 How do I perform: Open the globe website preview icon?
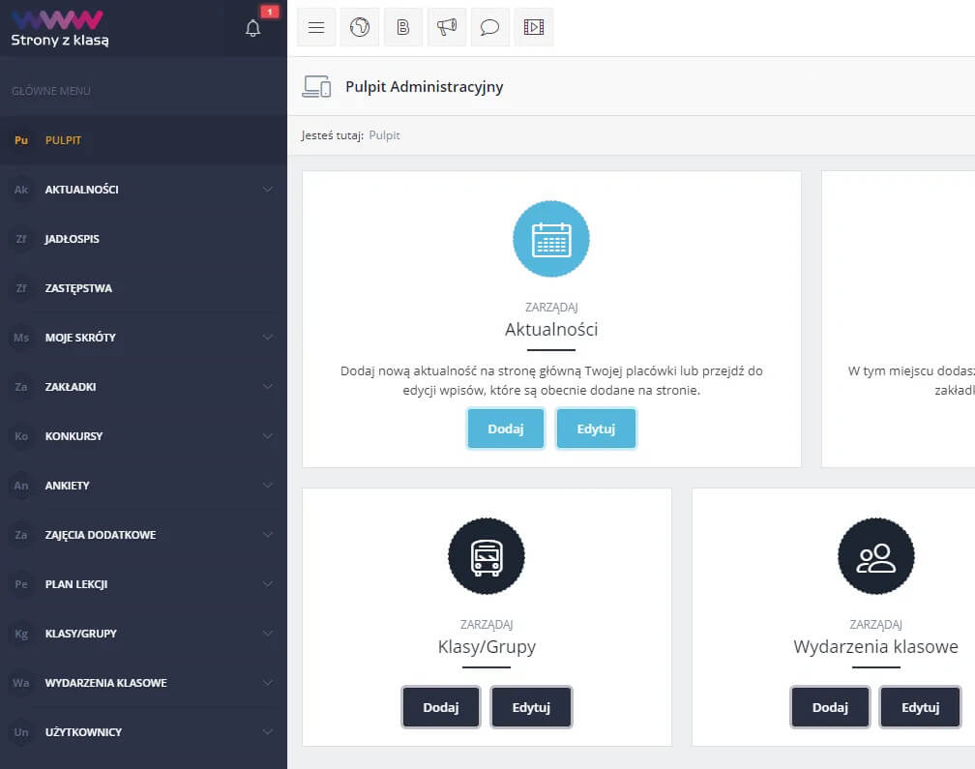(359, 27)
